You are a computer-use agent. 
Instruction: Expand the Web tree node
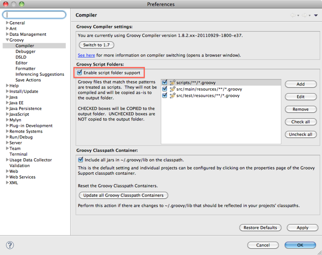[x=7, y=171]
